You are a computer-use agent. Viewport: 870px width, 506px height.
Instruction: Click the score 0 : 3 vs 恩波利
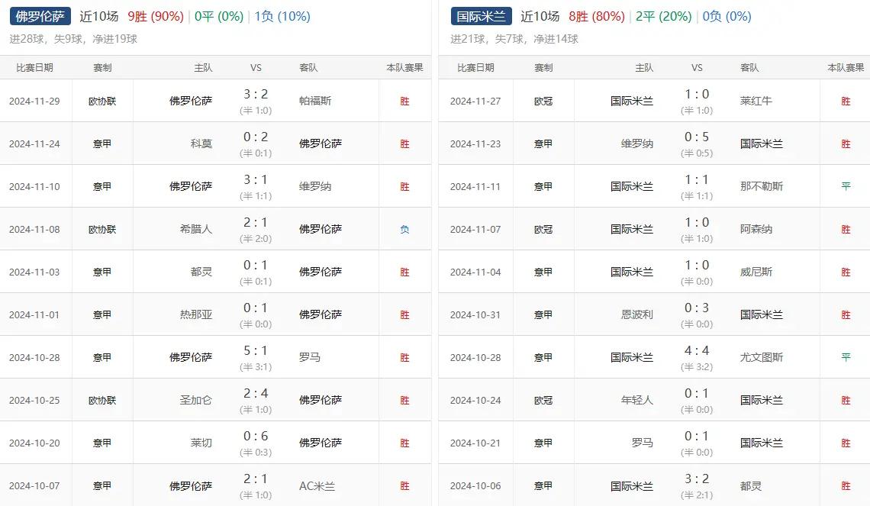697,308
